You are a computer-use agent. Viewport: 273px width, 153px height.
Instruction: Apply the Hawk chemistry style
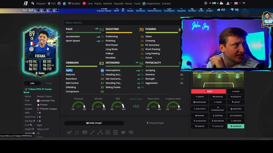point(218,102)
